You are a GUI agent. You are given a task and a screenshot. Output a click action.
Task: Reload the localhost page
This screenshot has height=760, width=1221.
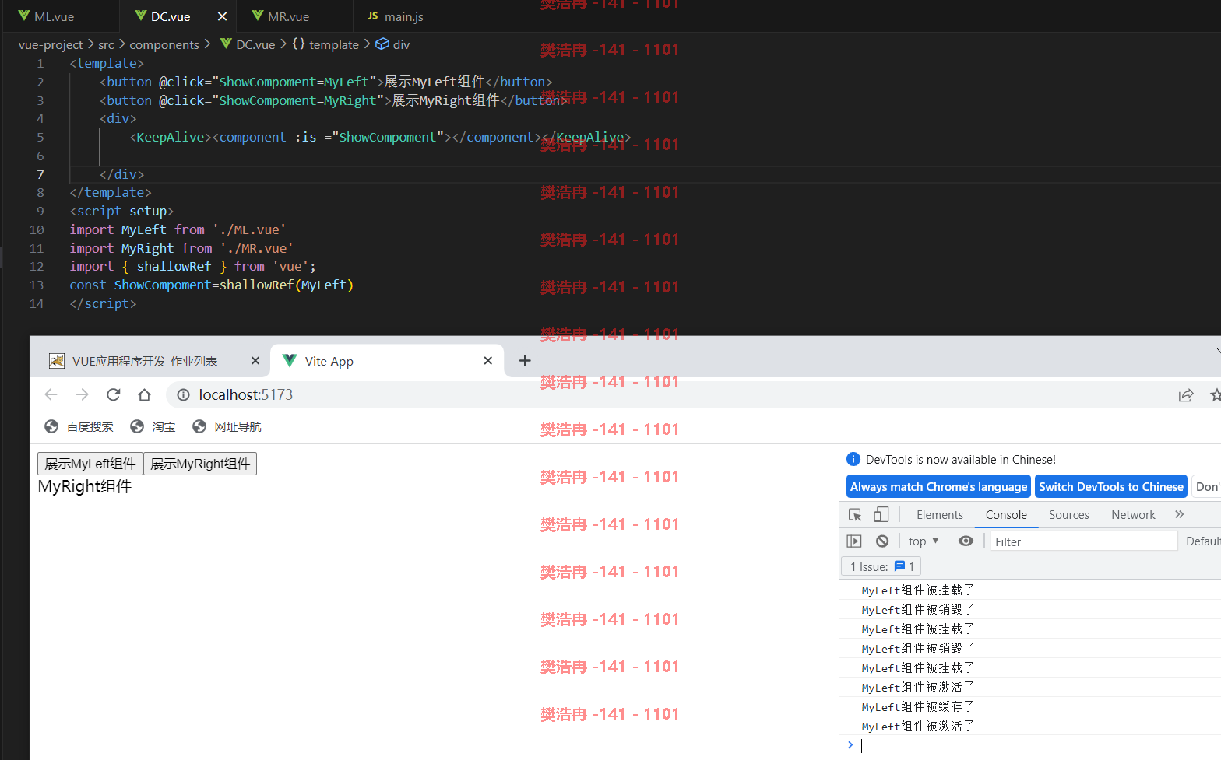pos(114,394)
